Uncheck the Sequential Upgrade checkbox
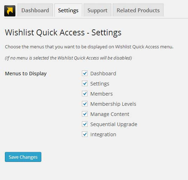This screenshot has width=188, height=180. pos(85,124)
